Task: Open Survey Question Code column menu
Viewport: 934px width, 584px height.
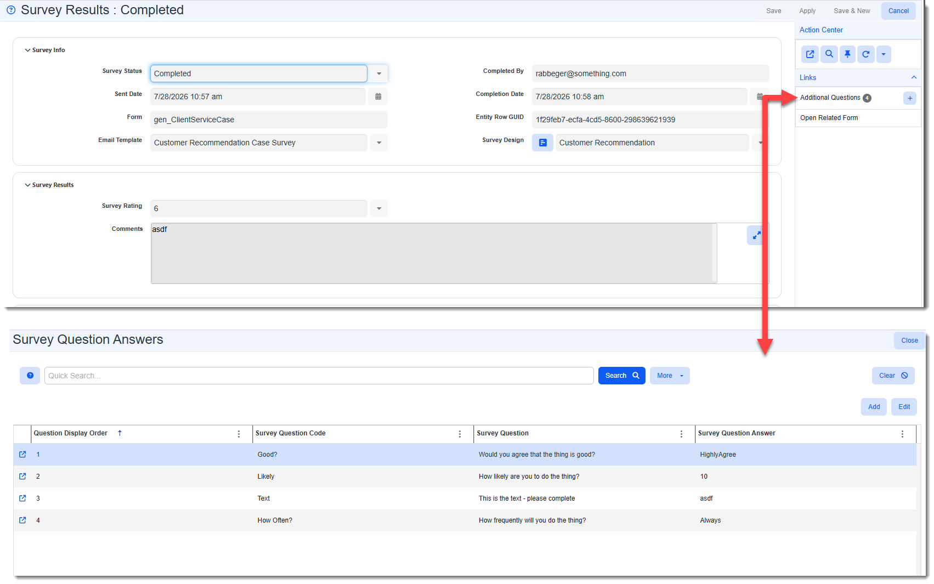Action: pyautogui.click(x=460, y=434)
